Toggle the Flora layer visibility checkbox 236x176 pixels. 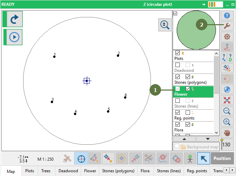coord(177,125)
